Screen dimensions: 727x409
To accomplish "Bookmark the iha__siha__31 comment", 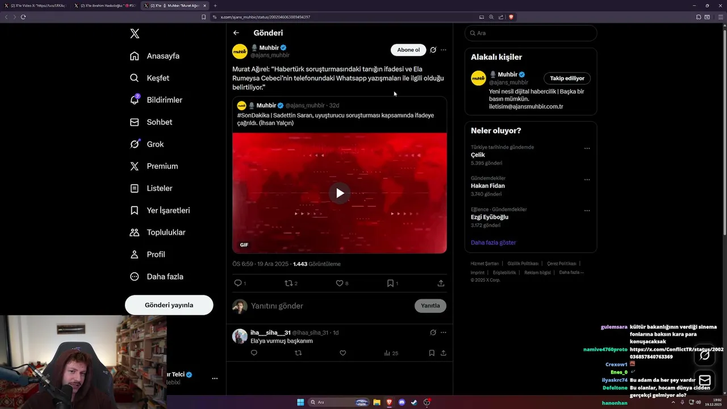I will point(432,353).
